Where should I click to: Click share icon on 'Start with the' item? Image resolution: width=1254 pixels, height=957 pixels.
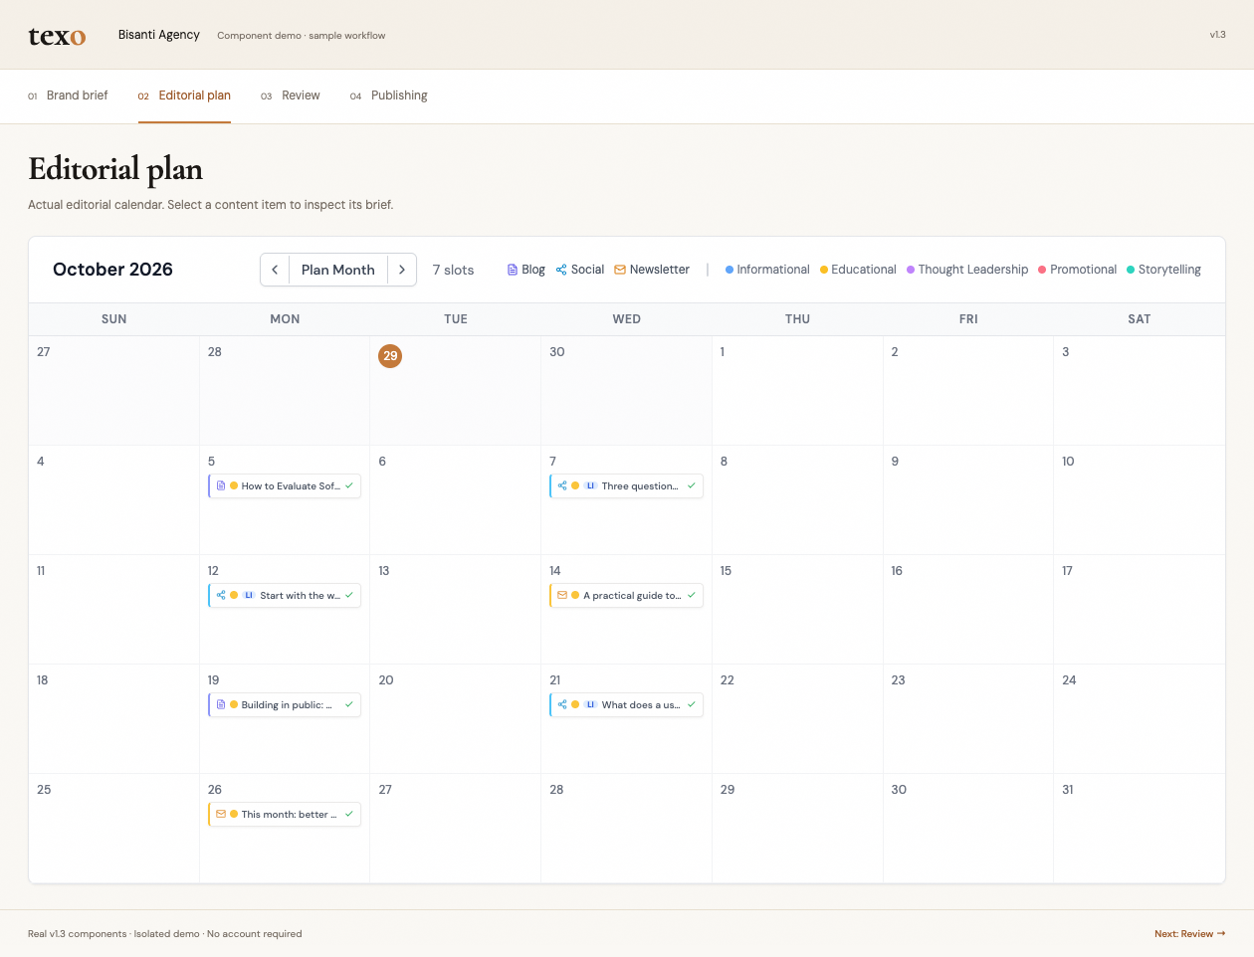coord(221,595)
